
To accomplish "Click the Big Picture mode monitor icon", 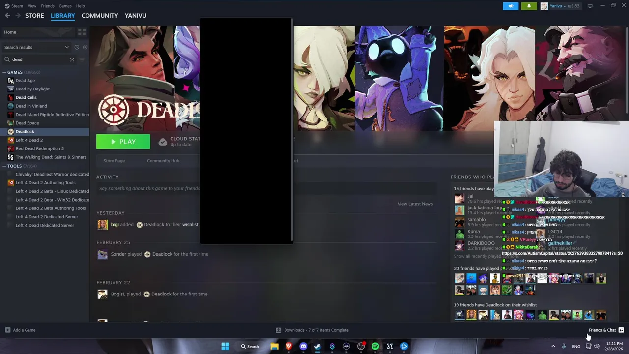I will 590,6.
